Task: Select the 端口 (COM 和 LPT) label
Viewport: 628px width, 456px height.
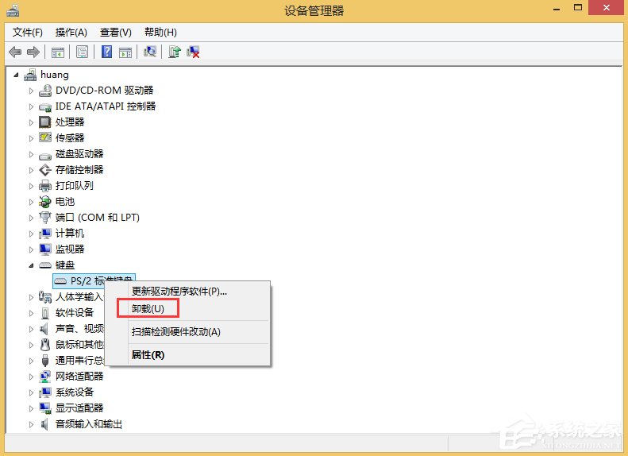Action: click(98, 217)
